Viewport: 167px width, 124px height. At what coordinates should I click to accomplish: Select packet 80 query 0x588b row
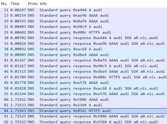pyautogui.click(x=83, y=100)
